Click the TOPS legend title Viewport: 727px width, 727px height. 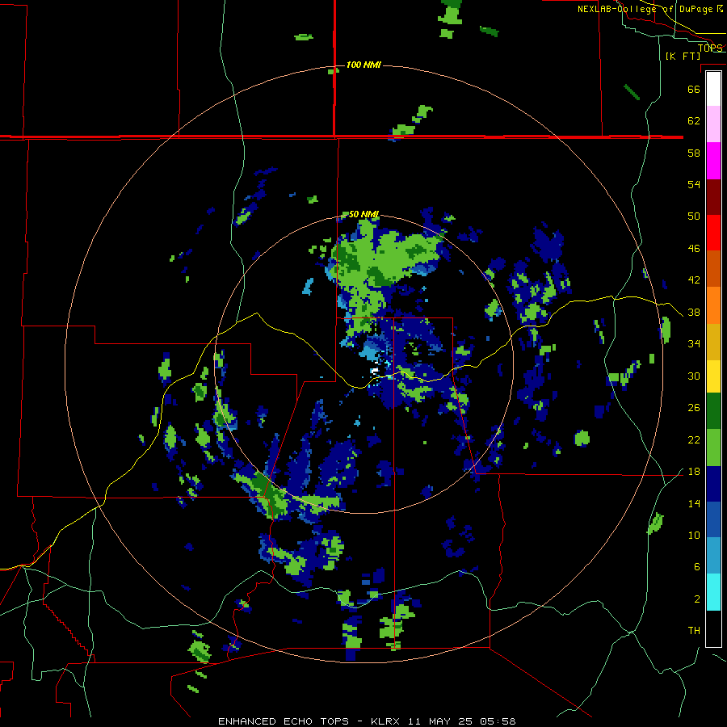pyautogui.click(x=710, y=48)
